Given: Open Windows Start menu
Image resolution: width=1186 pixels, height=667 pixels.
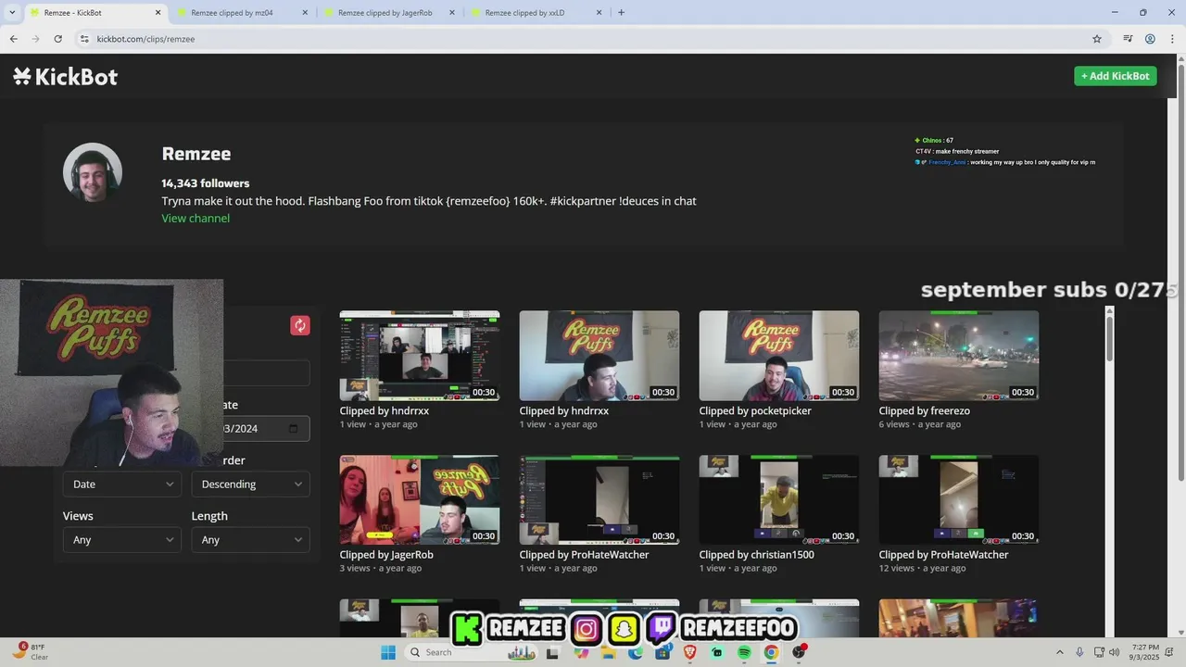Looking at the screenshot, I should (x=388, y=652).
